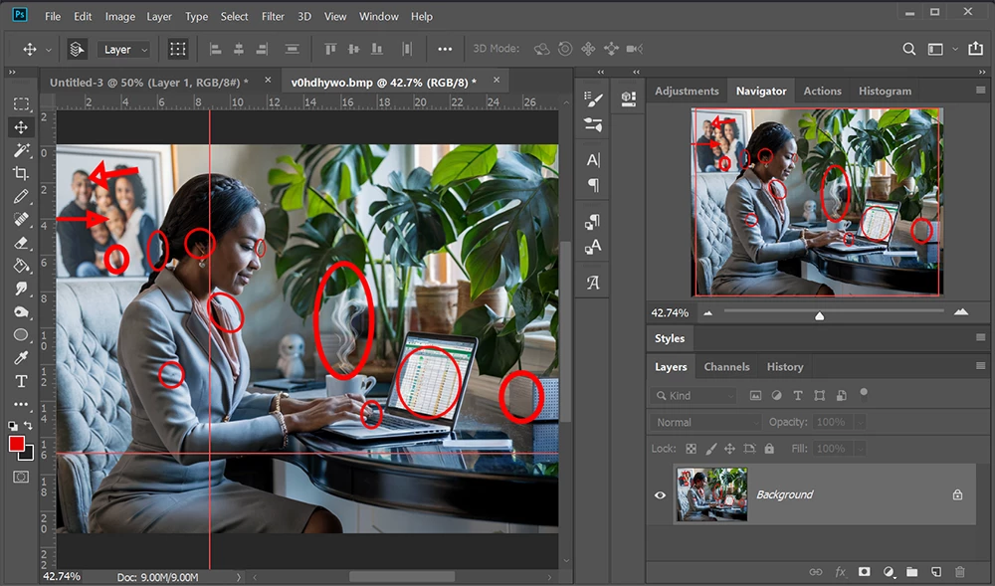Add layer style with fx icon
This screenshot has width=995, height=586.
click(x=840, y=572)
